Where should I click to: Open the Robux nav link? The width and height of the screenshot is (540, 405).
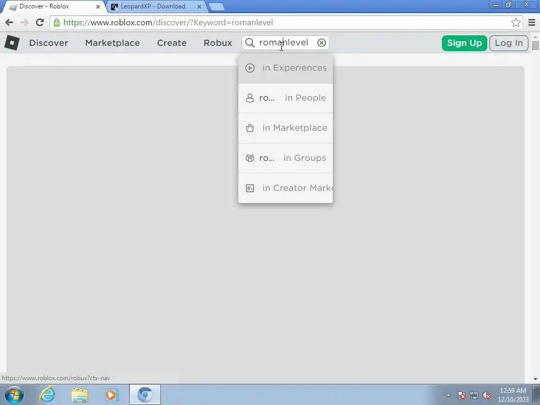[218, 43]
